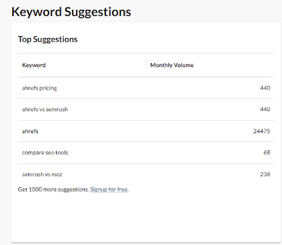Click the 'Keyword' column header
Viewport: 282px width, 245px height.
click(34, 65)
